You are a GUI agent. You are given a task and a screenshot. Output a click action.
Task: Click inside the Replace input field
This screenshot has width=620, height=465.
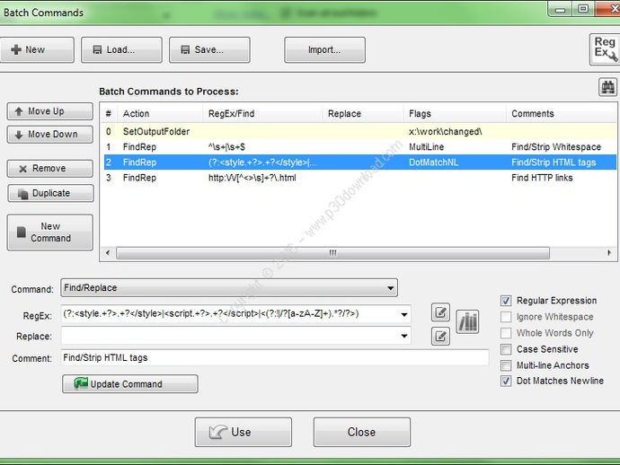229,336
